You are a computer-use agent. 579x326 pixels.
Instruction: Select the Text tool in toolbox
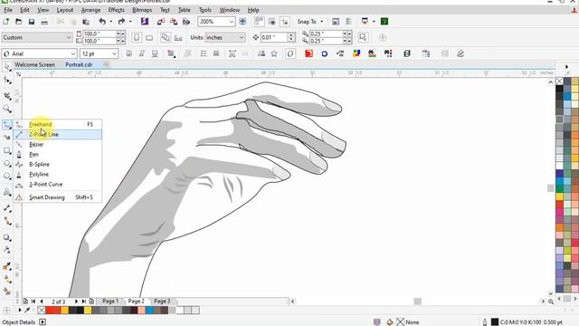coord(7,192)
